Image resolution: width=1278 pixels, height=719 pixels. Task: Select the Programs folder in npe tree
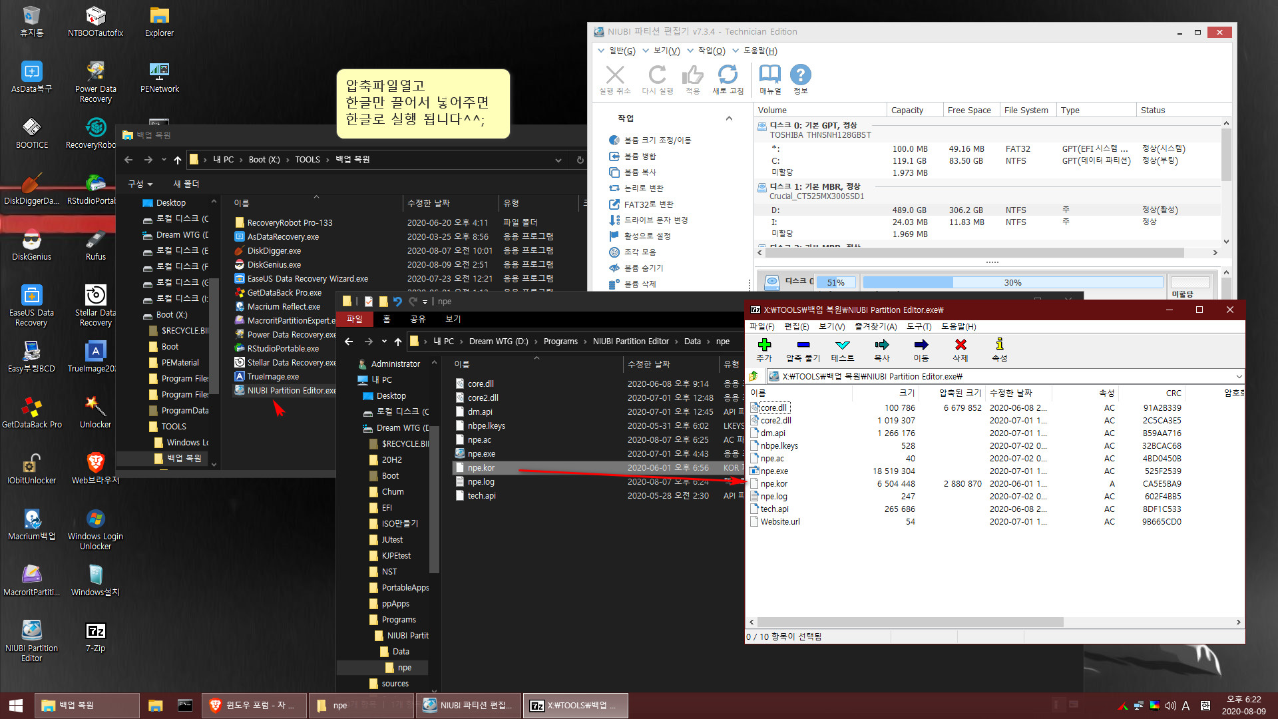click(398, 620)
